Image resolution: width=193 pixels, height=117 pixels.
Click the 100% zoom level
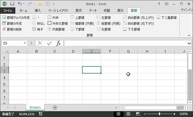184,114
